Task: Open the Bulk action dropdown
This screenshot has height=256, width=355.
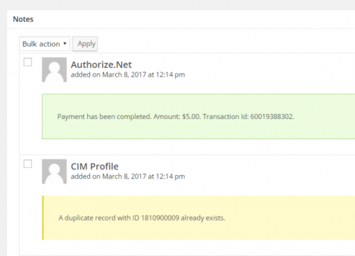Action: [x=45, y=44]
